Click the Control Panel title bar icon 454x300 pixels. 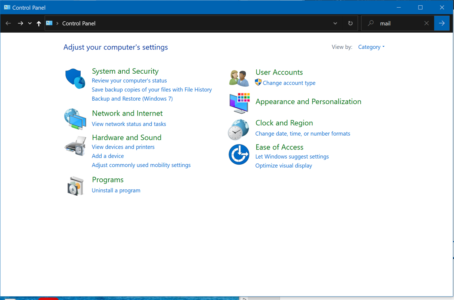point(7,8)
